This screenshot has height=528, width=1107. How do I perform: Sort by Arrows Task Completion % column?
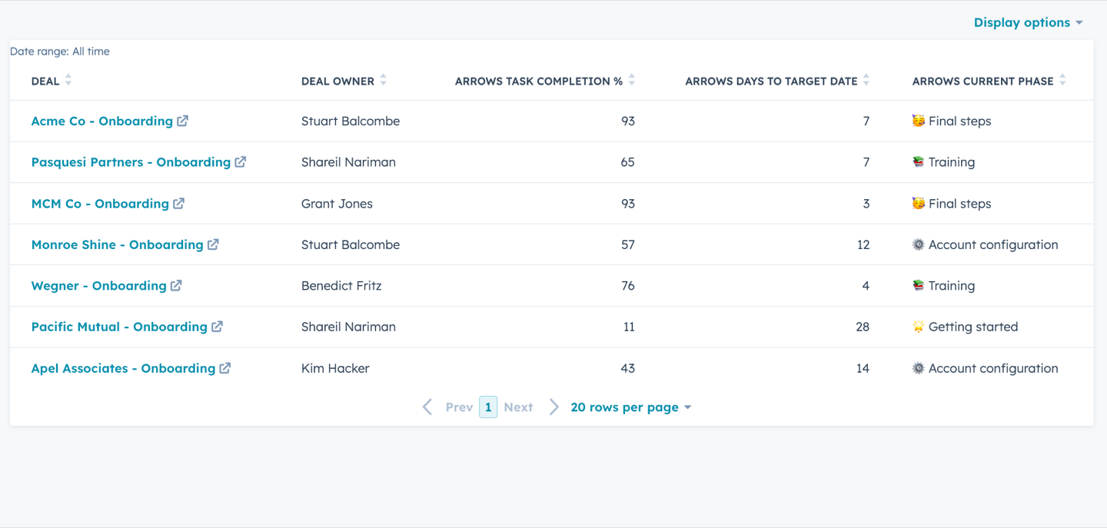point(631,80)
